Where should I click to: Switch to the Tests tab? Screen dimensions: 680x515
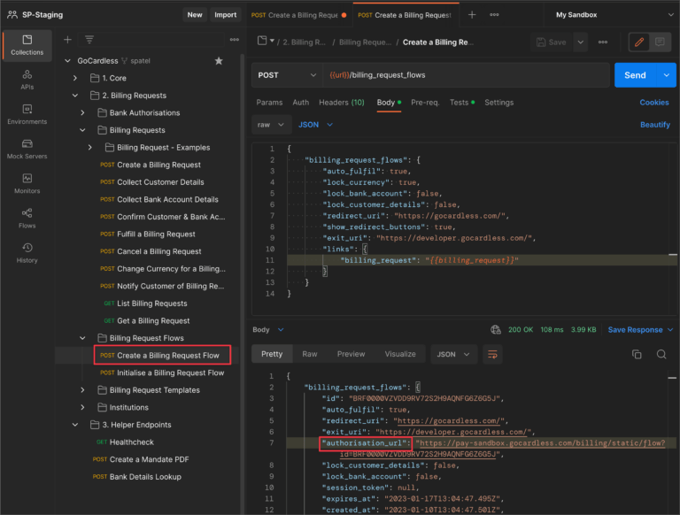462,103
